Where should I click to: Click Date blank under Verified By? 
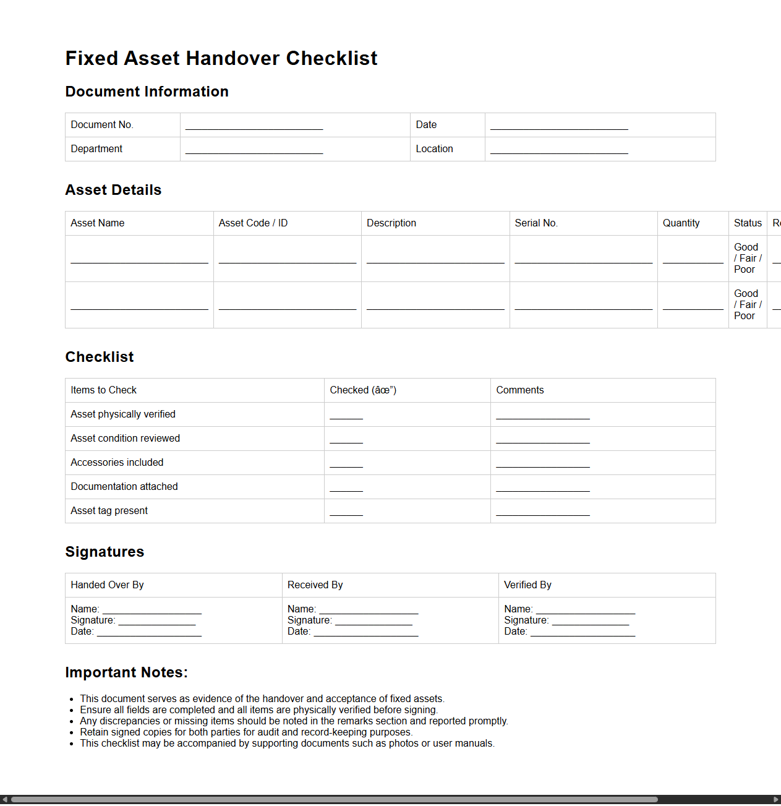click(583, 632)
